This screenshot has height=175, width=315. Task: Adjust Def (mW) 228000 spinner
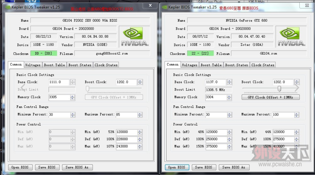tap(140, 139)
